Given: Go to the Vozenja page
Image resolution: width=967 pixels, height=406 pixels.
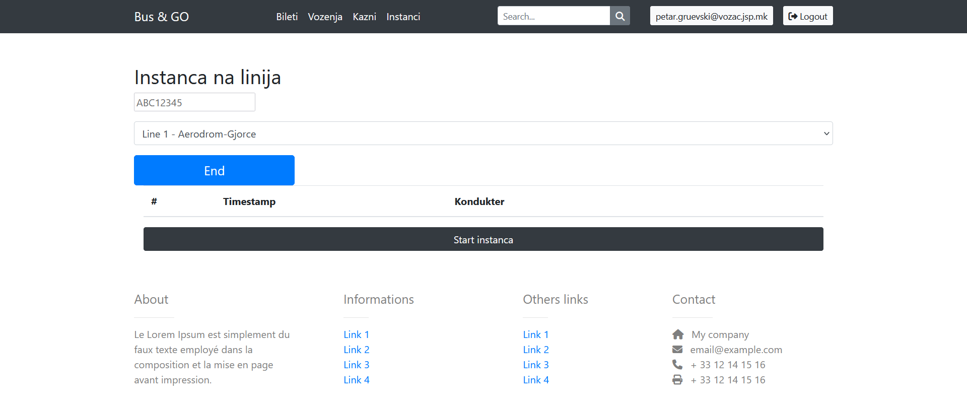Looking at the screenshot, I should (x=325, y=17).
